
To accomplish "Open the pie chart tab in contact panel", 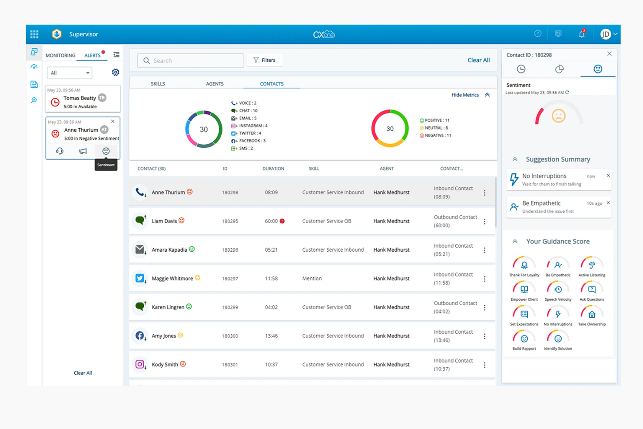I will tap(560, 69).
